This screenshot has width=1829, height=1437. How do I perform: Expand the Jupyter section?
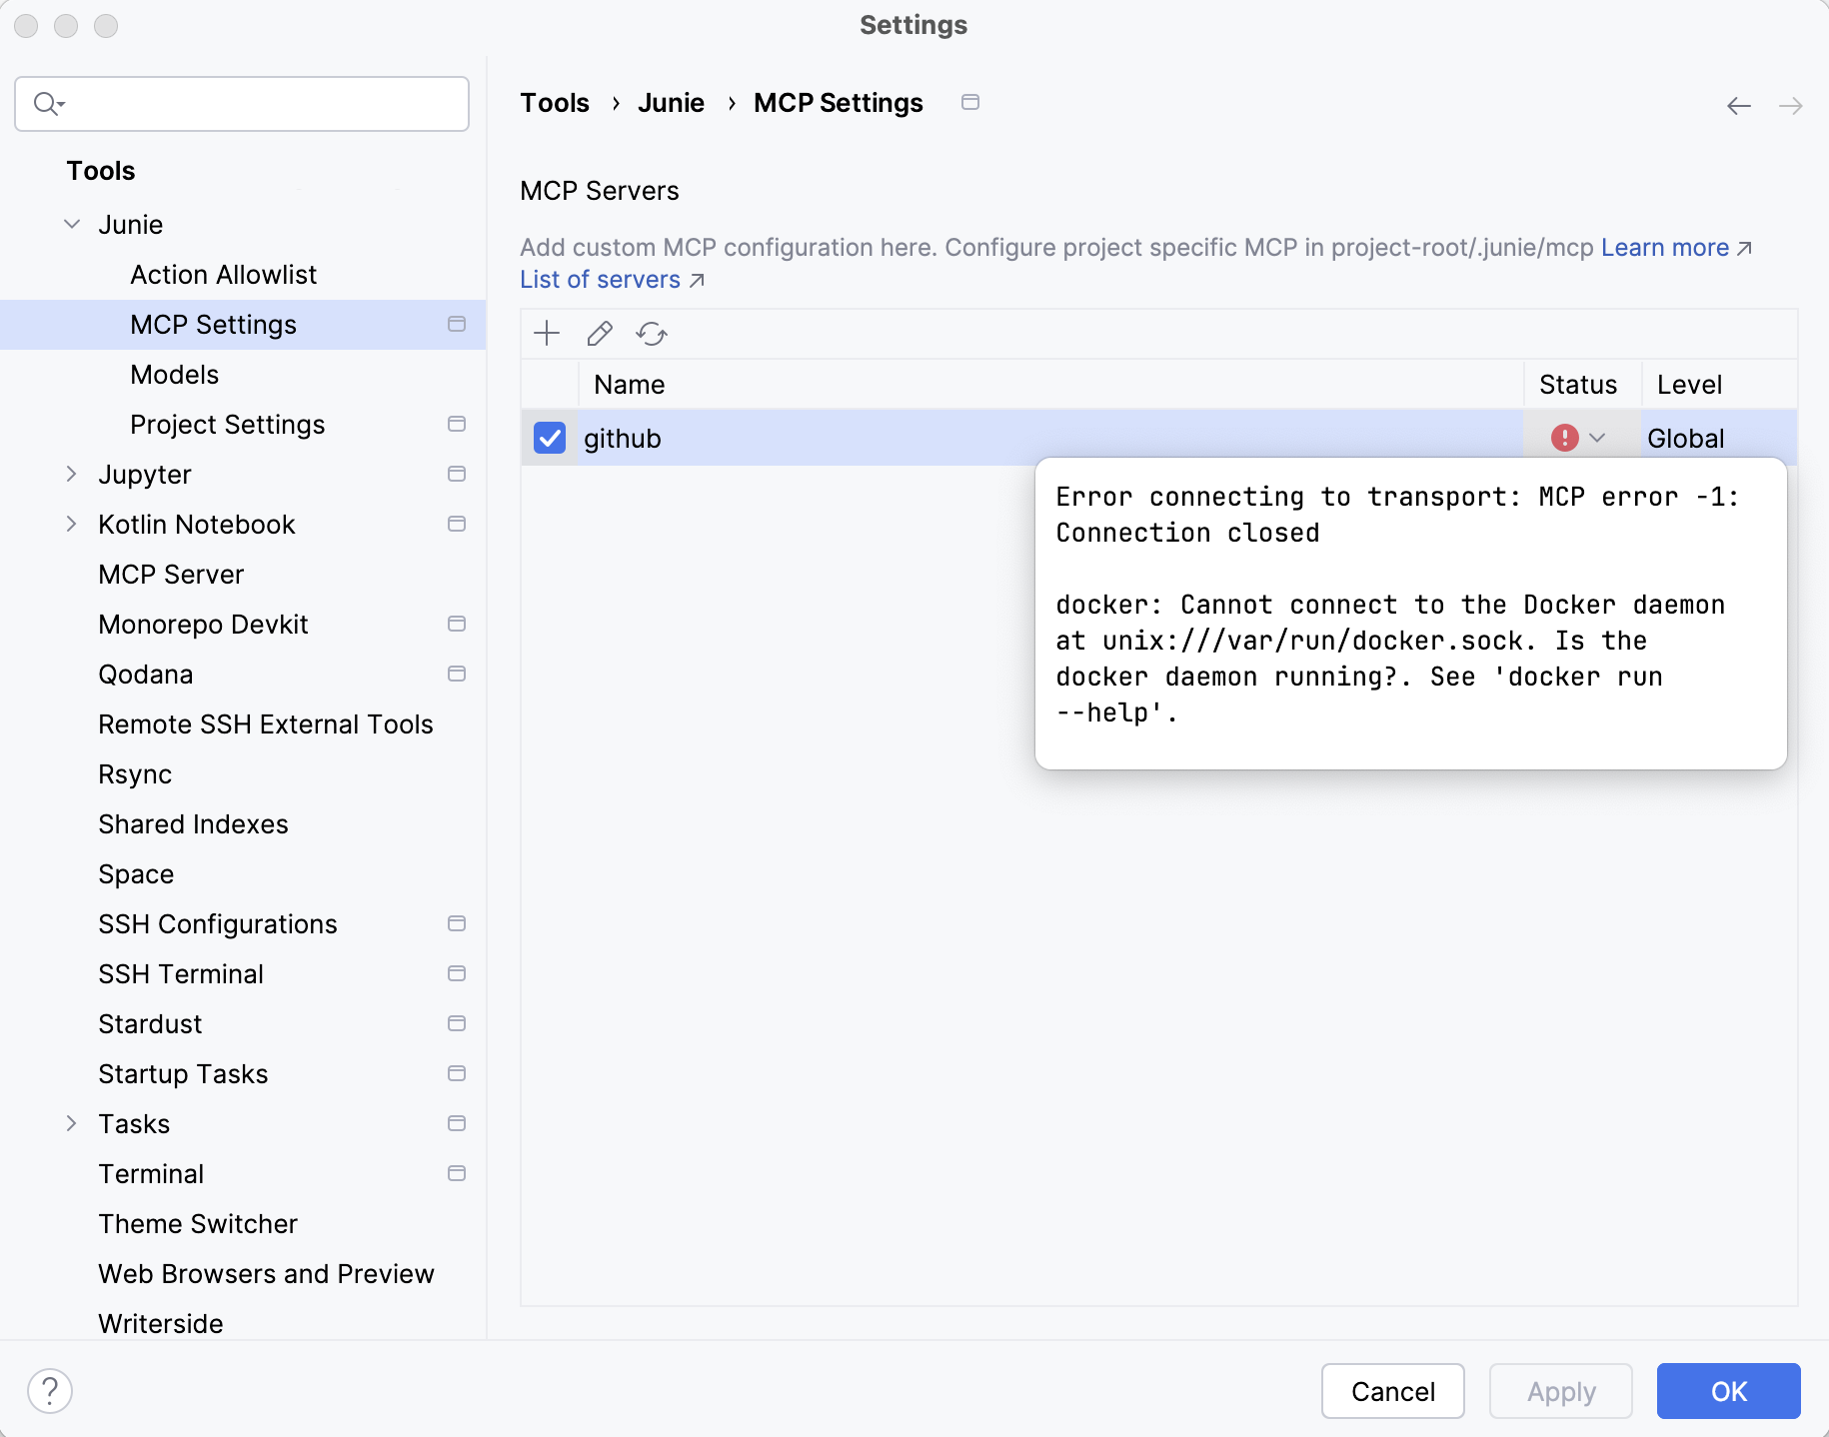(71, 474)
